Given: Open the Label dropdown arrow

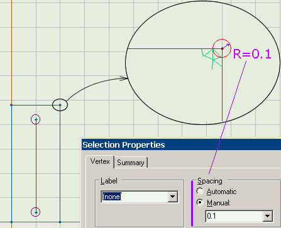Looking at the screenshot, I should coord(172,197).
